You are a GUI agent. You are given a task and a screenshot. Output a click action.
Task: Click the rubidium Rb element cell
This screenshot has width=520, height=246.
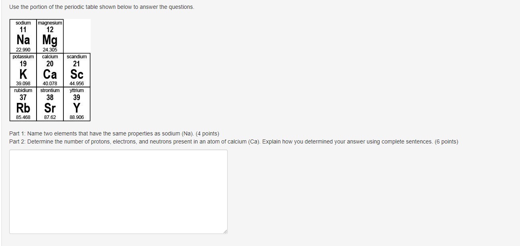coord(23,104)
